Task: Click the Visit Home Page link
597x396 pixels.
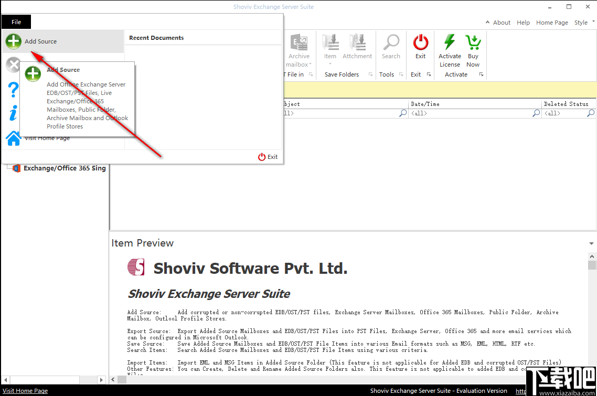Action: click(x=25, y=390)
